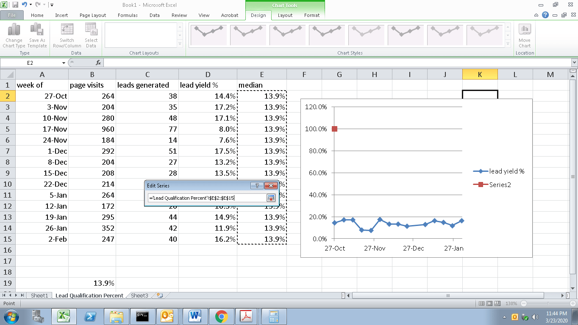Screen dimensions: 578x325
Task: Click the horizontal scrollbar thumb
Action: pos(447,295)
